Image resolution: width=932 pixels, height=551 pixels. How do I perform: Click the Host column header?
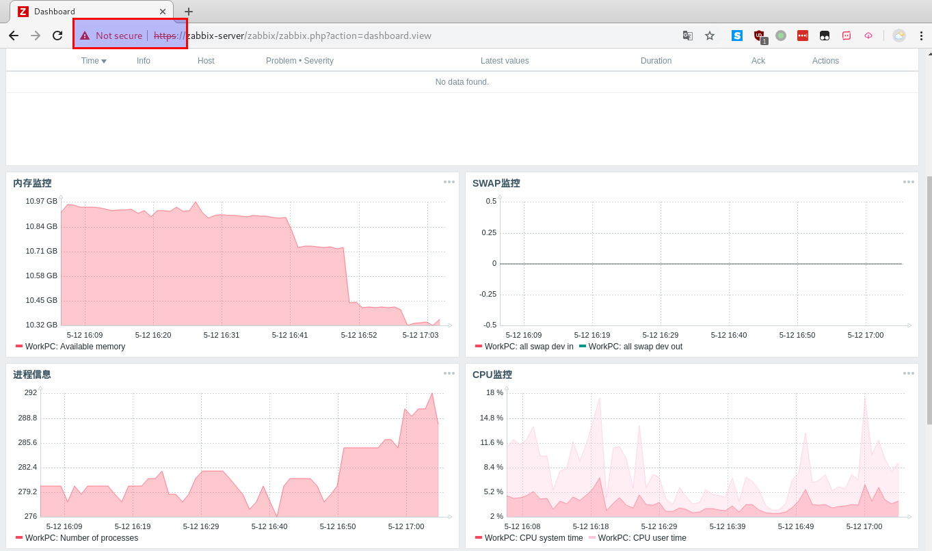click(x=206, y=61)
